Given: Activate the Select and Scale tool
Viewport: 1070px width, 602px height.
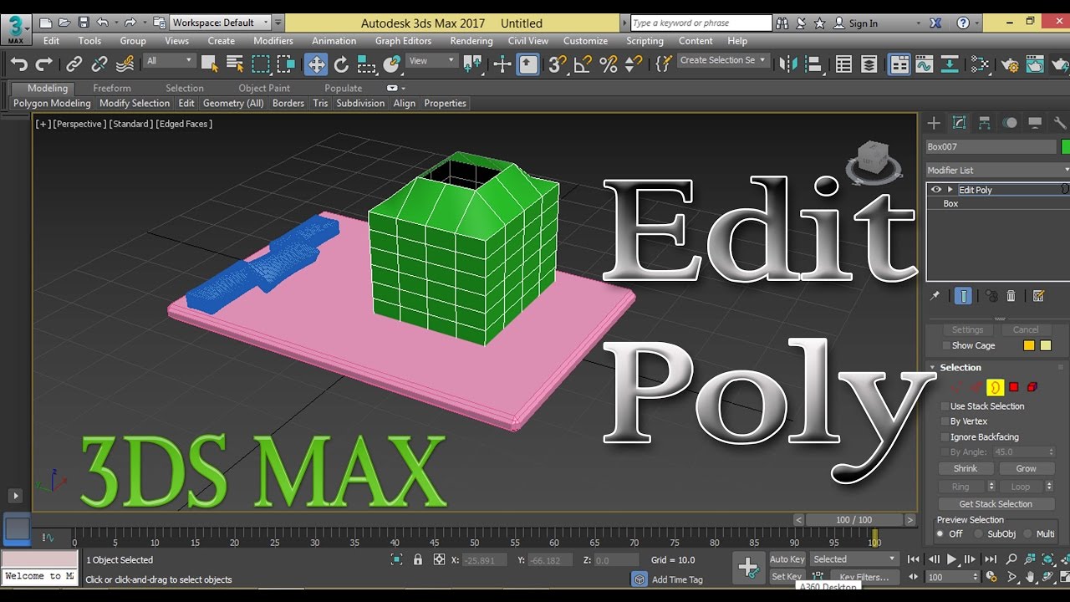Looking at the screenshot, I should (366, 64).
